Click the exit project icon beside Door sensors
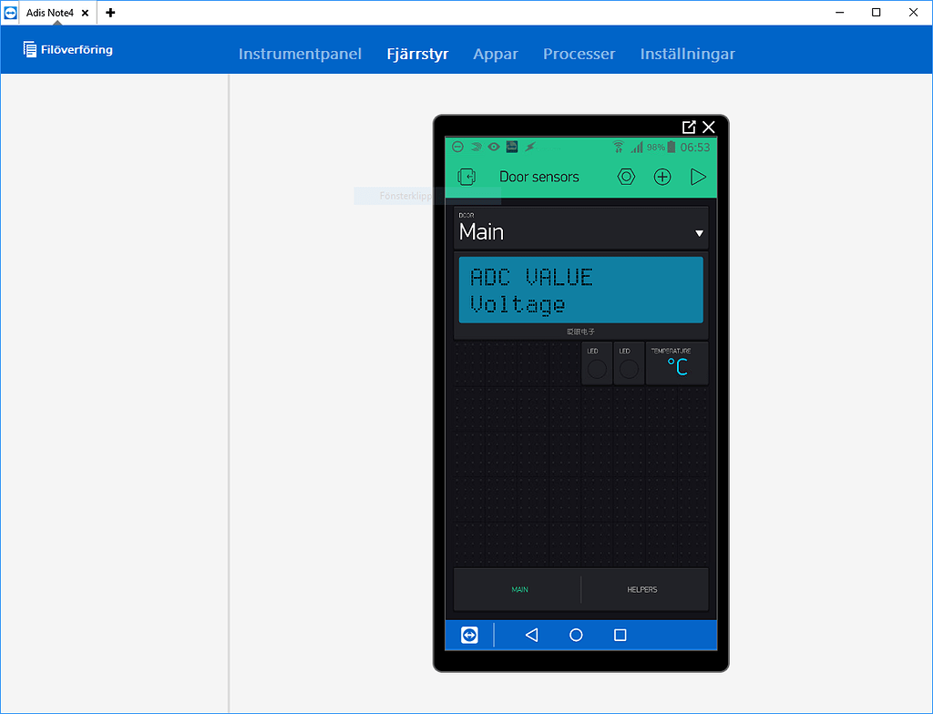 [x=466, y=176]
